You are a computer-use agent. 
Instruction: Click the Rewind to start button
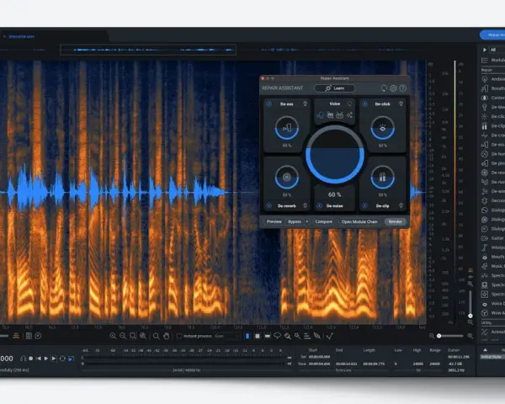pyautogui.click(x=39, y=359)
